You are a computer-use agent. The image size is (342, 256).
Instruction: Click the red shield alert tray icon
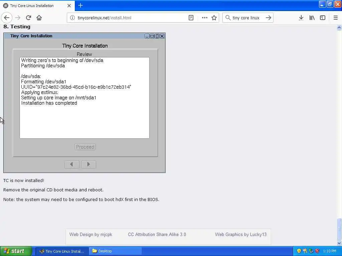tap(317, 251)
